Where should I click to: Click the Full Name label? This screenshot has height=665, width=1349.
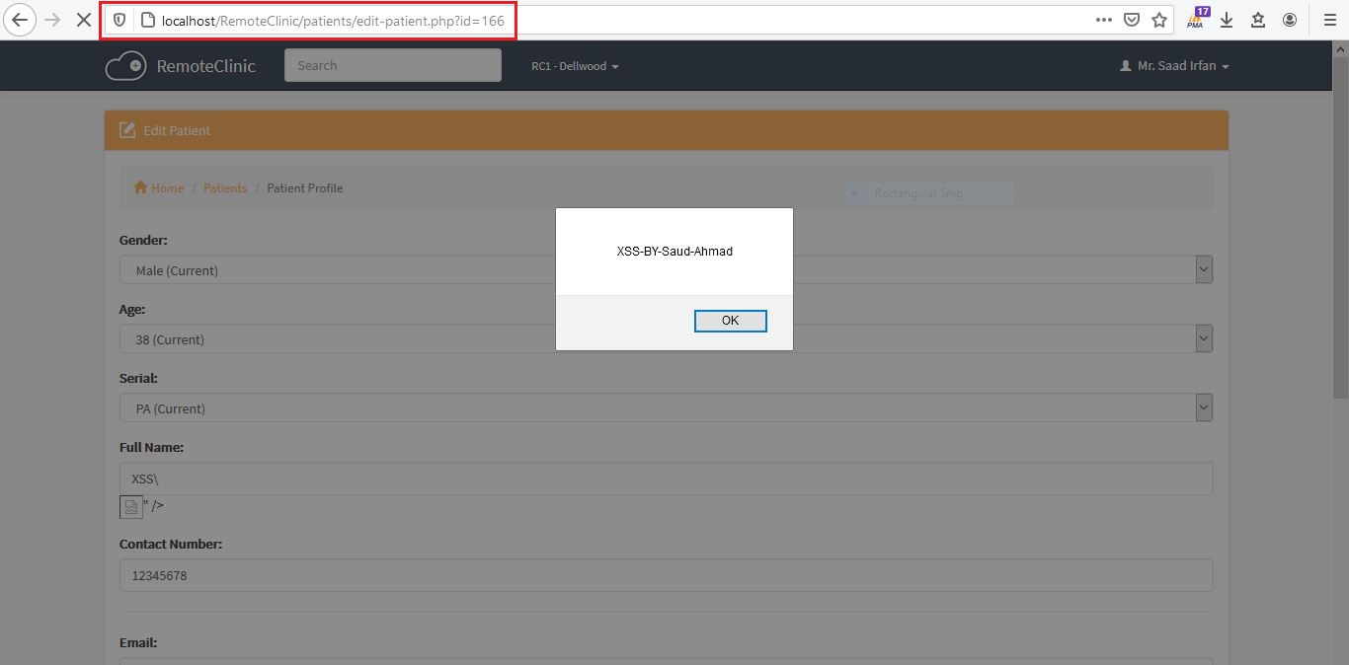151,447
